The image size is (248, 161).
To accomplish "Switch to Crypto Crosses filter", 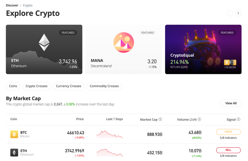I will coord(36,86).
